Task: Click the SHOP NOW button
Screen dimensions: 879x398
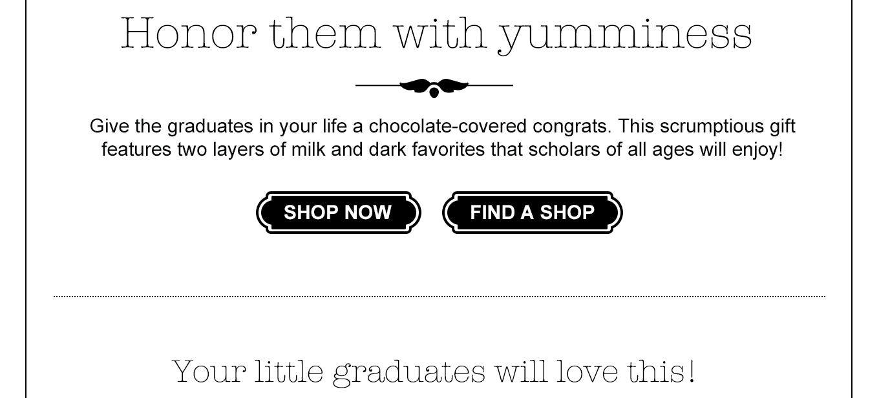Action: (x=338, y=213)
